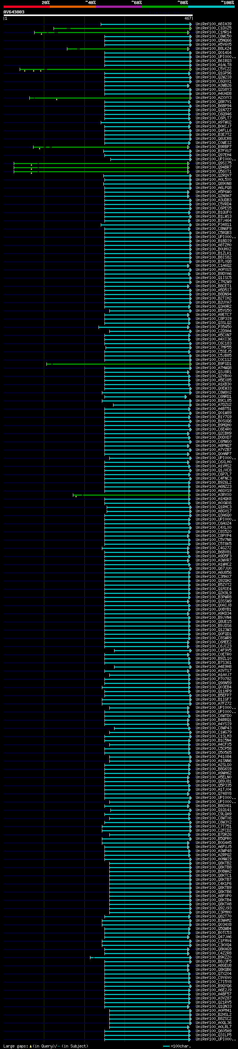Click the label UniRef100_Q6UCR8

213,138
